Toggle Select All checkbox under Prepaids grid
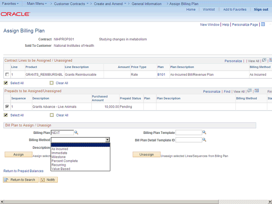 pos(6,115)
